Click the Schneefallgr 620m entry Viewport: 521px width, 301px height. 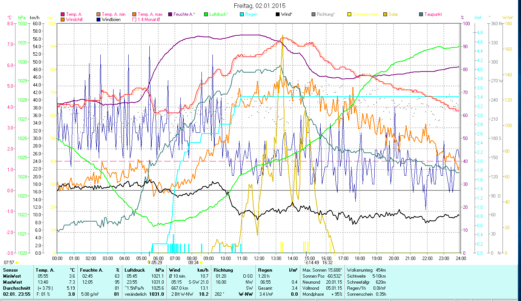366,282
